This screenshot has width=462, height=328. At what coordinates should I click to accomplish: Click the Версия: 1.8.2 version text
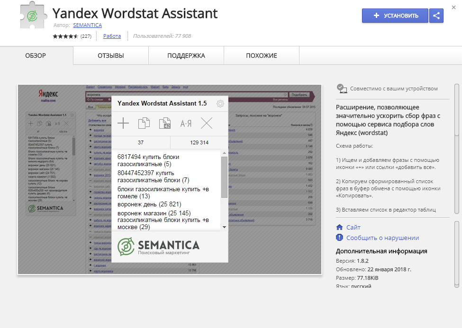[x=352, y=261]
